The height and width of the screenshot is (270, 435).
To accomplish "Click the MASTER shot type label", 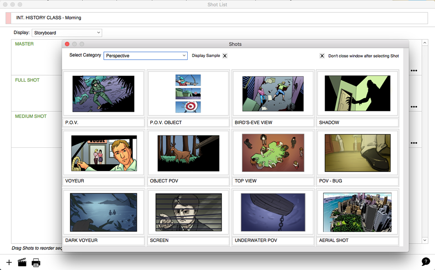I will click(23, 44).
